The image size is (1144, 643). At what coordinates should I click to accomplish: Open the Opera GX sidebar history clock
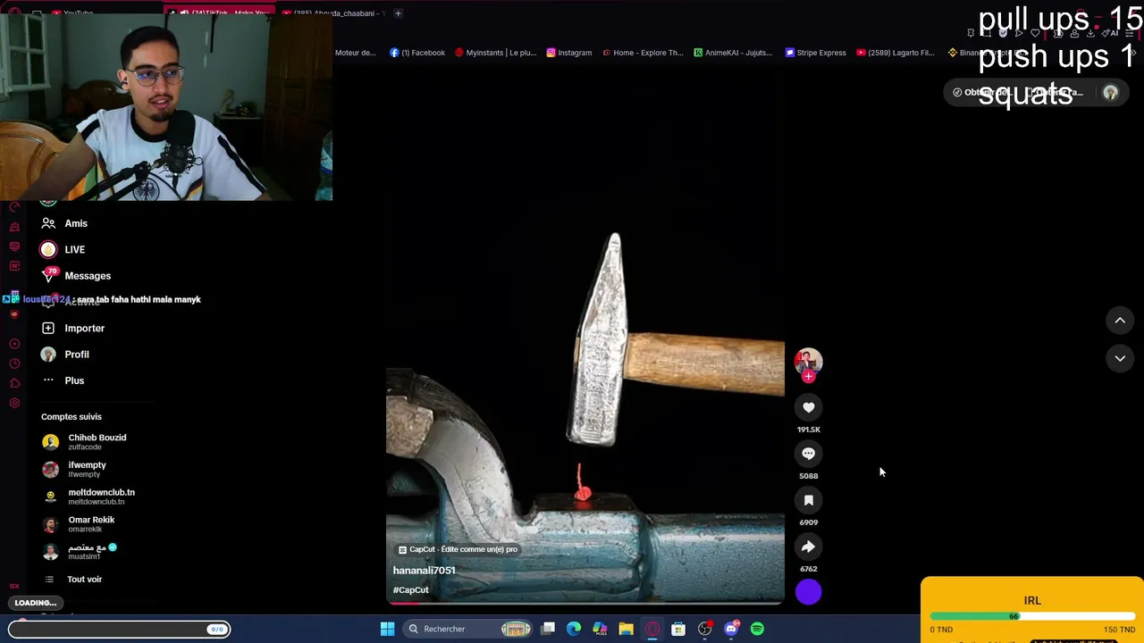pyautogui.click(x=14, y=363)
